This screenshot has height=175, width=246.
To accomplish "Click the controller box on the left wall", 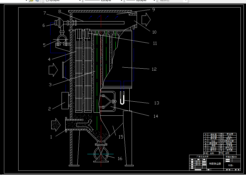I will 65,101.
